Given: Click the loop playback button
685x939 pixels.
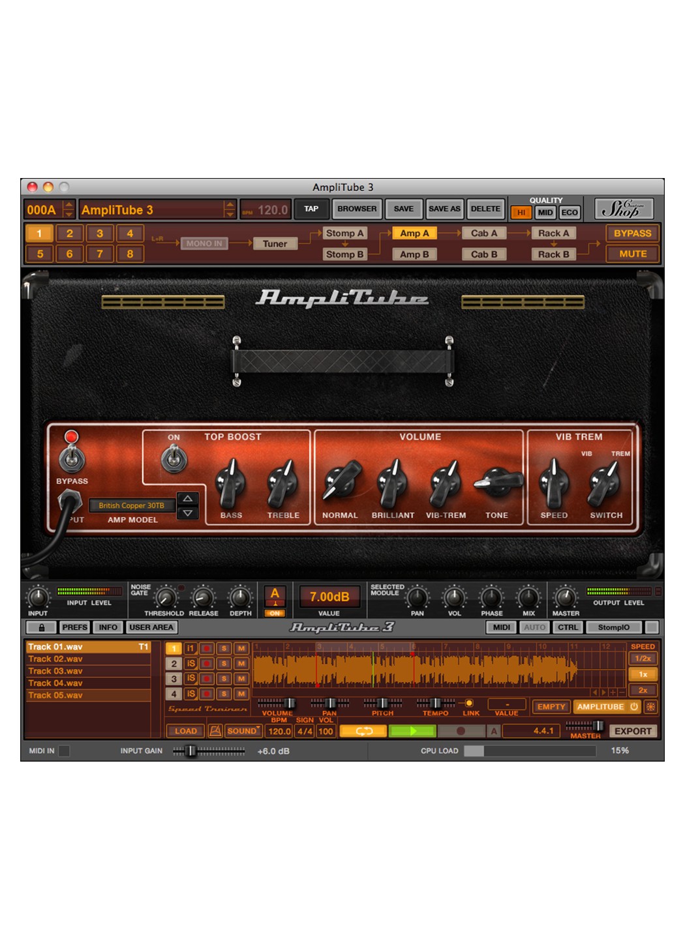Looking at the screenshot, I should click(x=363, y=731).
